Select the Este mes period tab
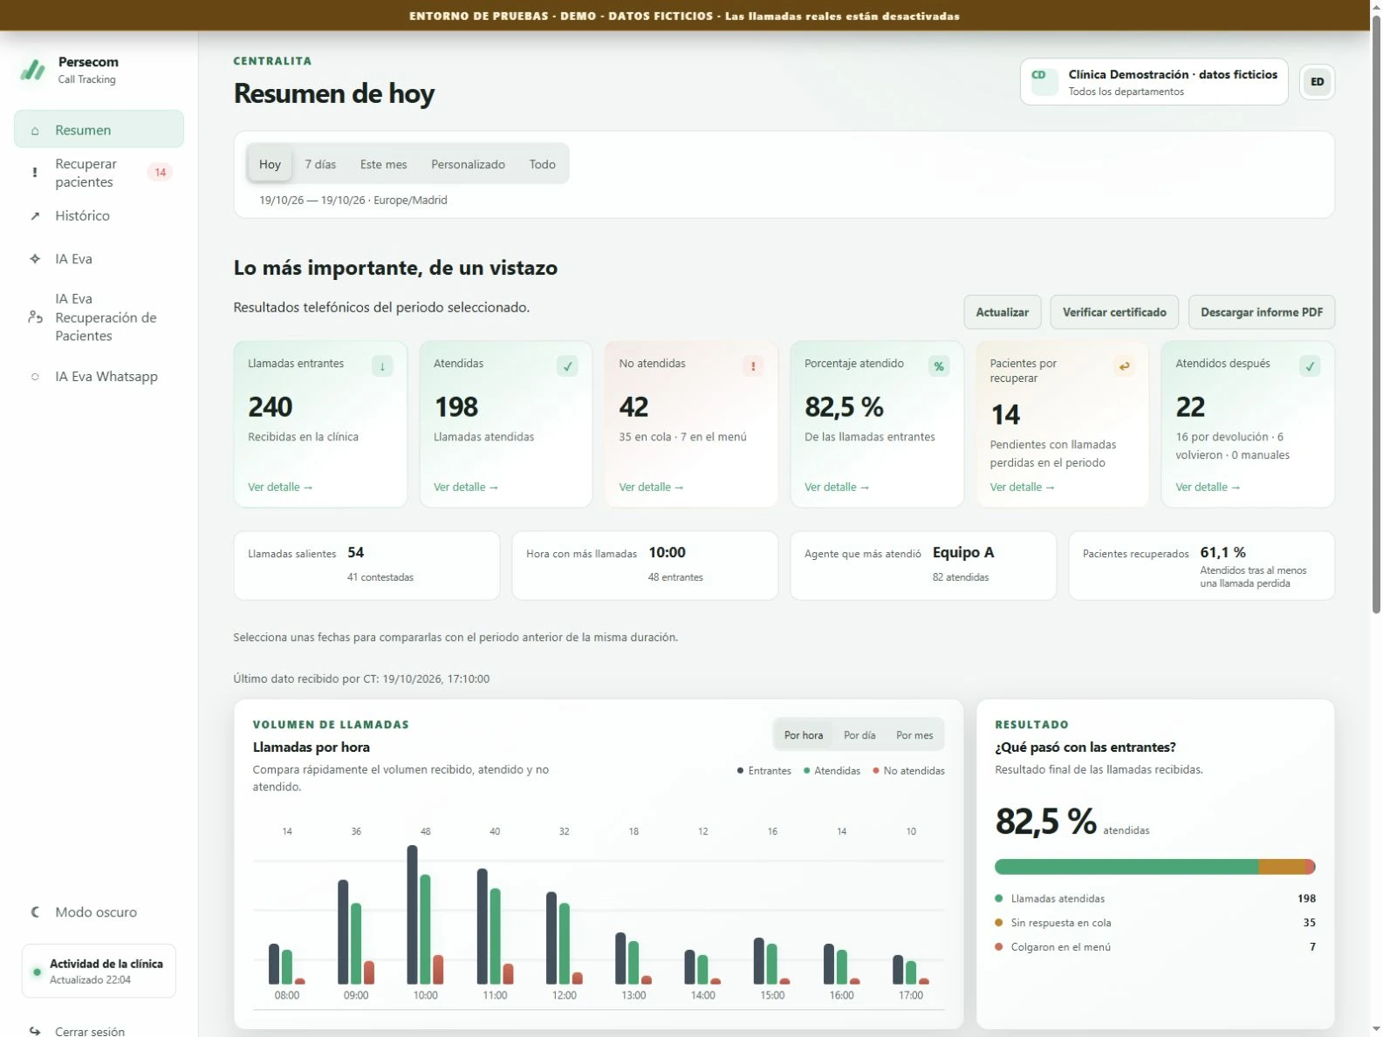1383x1037 pixels. click(x=383, y=164)
